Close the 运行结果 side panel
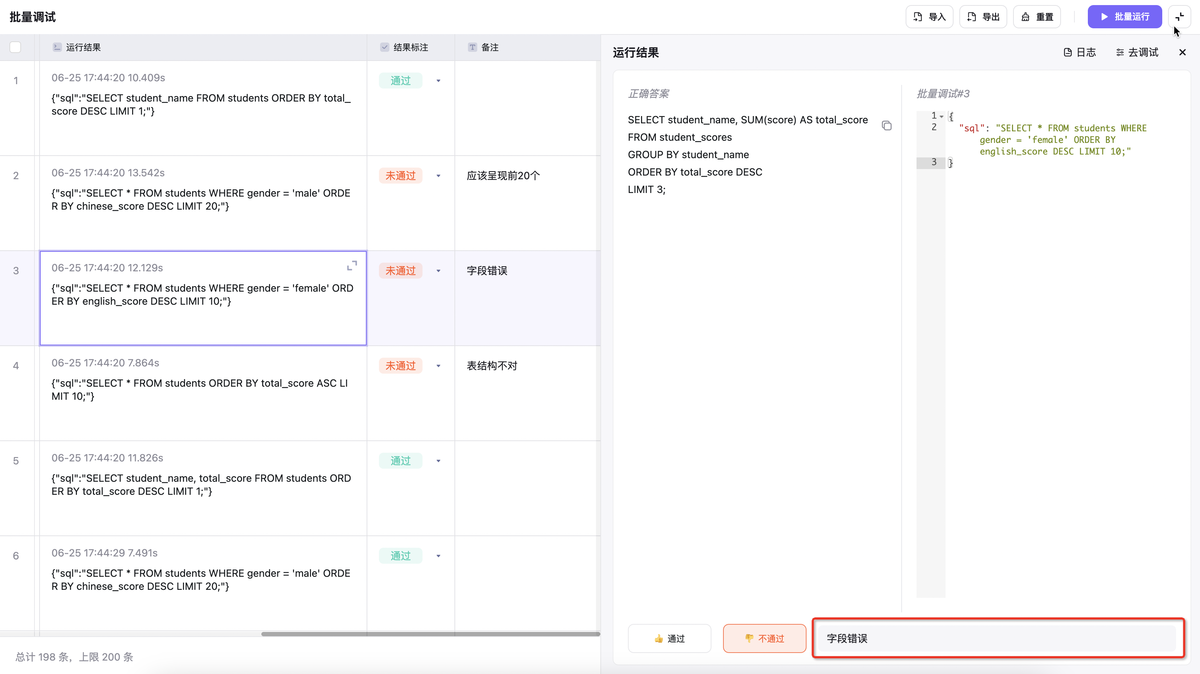Screen dimensions: 1200x674 (1182, 52)
